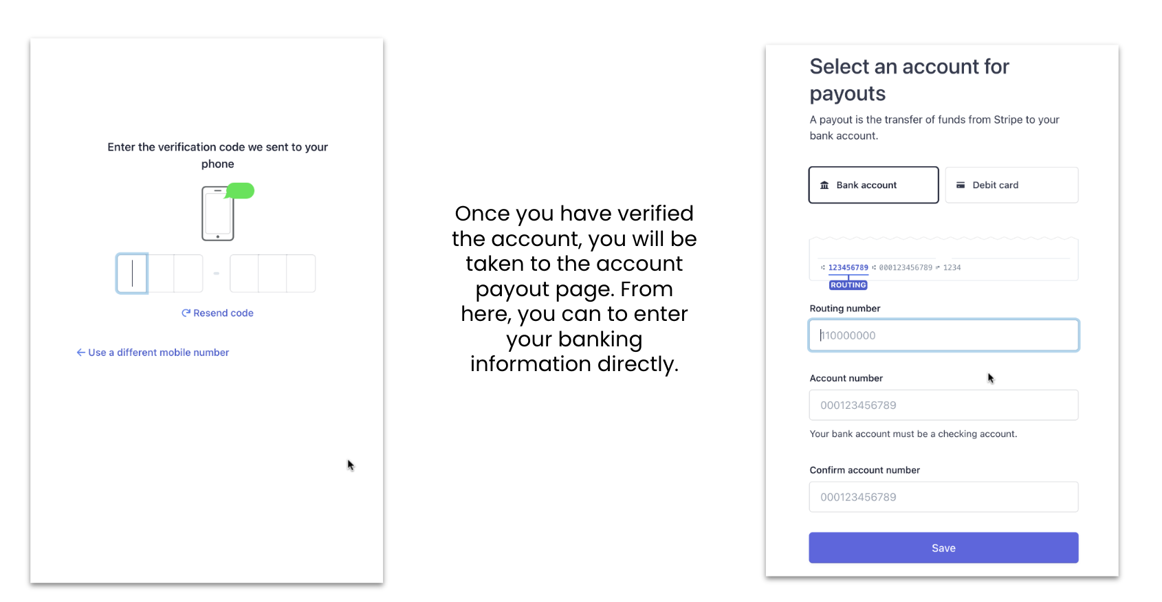Select the Debit card payout option
Viewport: 1162px width, 602px height.
[x=1011, y=186]
